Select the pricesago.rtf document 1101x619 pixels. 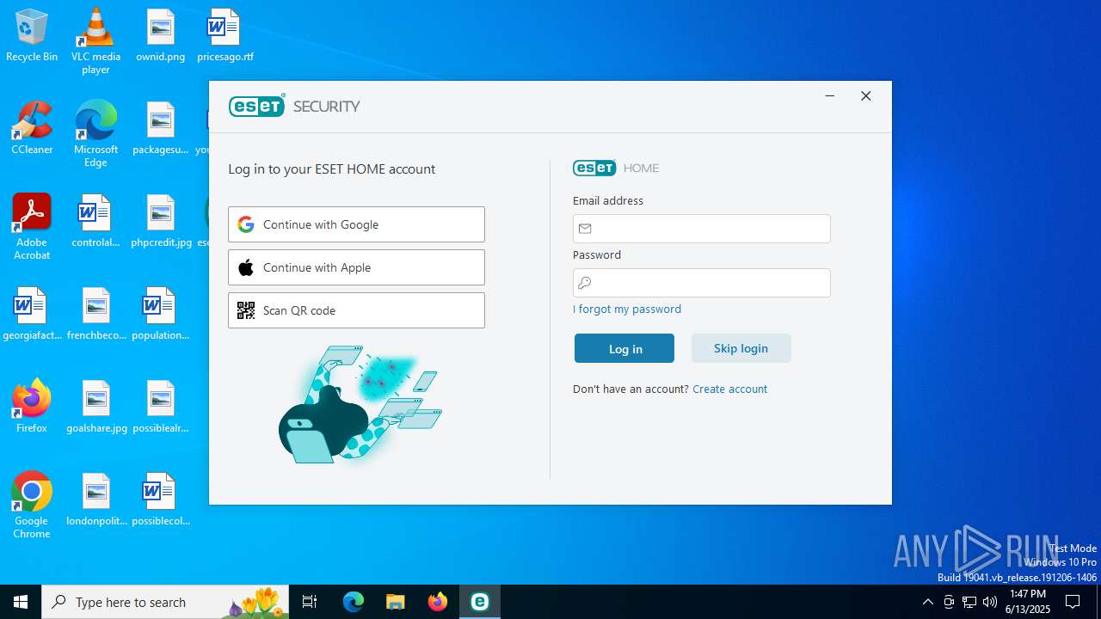[225, 36]
